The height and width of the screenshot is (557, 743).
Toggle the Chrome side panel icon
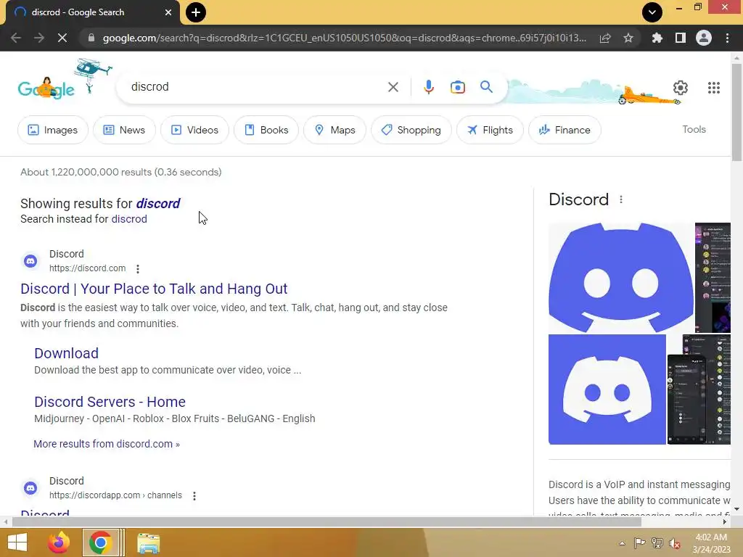[681, 38]
